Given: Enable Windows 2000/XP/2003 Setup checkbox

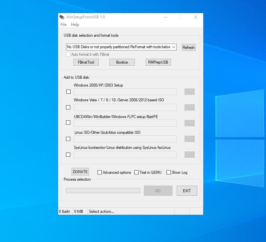Looking at the screenshot, I should pyautogui.click(x=68, y=92).
